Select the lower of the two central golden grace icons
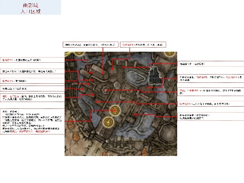Image resolution: width=244 pixels, height=183 pixels. [108, 122]
